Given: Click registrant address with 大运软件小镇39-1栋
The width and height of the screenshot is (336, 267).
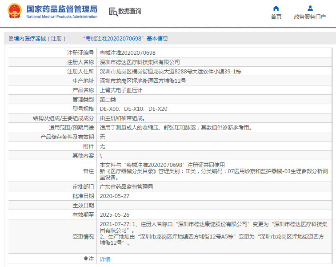Looking at the screenshot, I should pyautogui.click(x=171, y=72).
